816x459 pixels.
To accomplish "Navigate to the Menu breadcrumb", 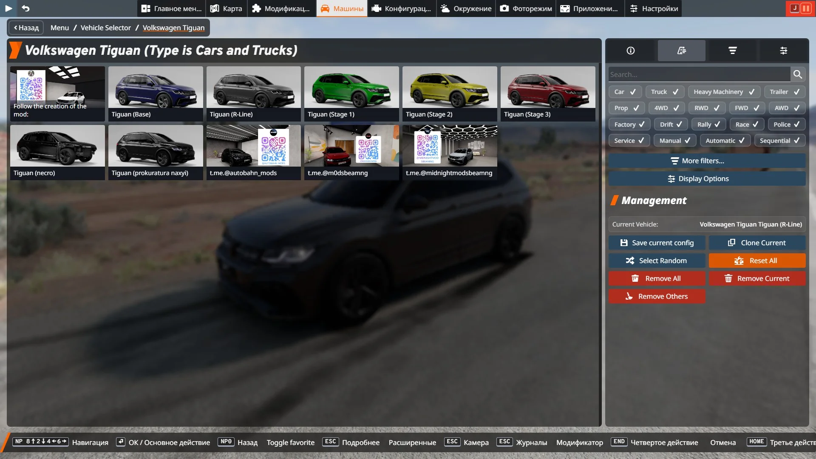I will (59, 28).
